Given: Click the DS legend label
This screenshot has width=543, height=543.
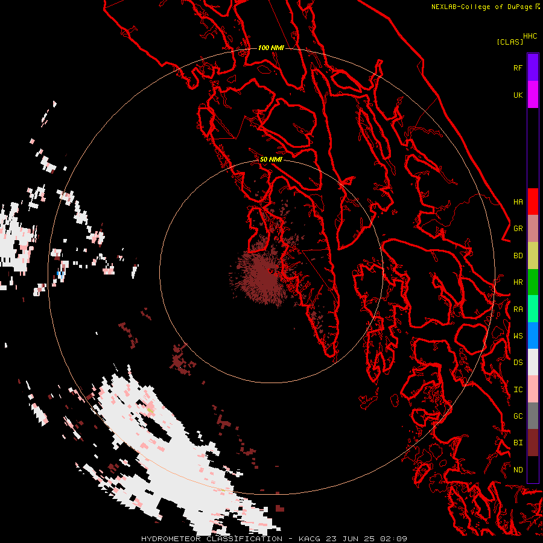Looking at the screenshot, I should (518, 363).
